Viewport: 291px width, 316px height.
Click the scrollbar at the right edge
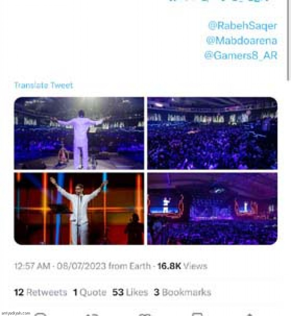coord(289,40)
